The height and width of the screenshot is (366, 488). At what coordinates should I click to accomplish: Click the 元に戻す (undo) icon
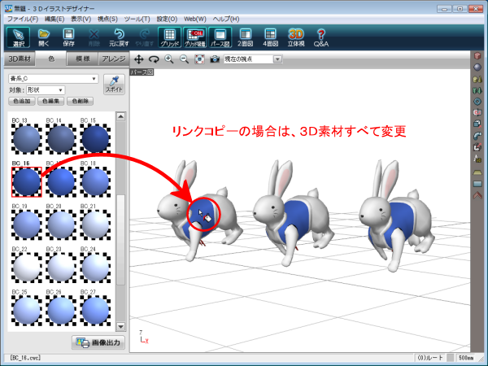pyautogui.click(x=120, y=38)
